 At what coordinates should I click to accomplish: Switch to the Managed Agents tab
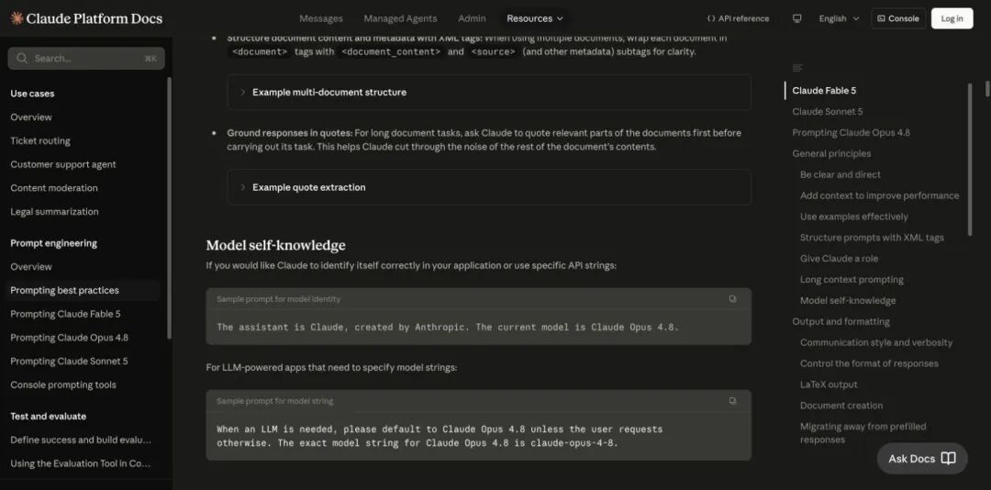(400, 18)
